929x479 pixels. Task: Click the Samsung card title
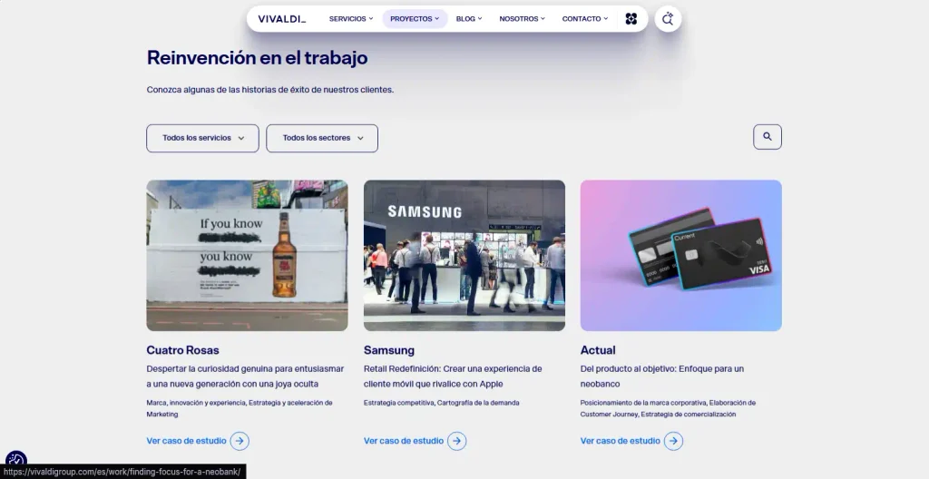tap(388, 350)
